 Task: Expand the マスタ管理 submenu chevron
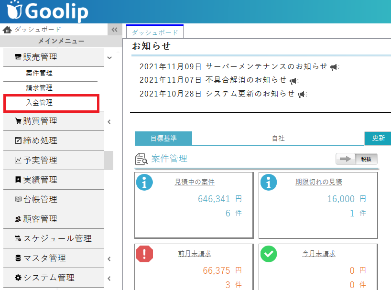coord(109,259)
